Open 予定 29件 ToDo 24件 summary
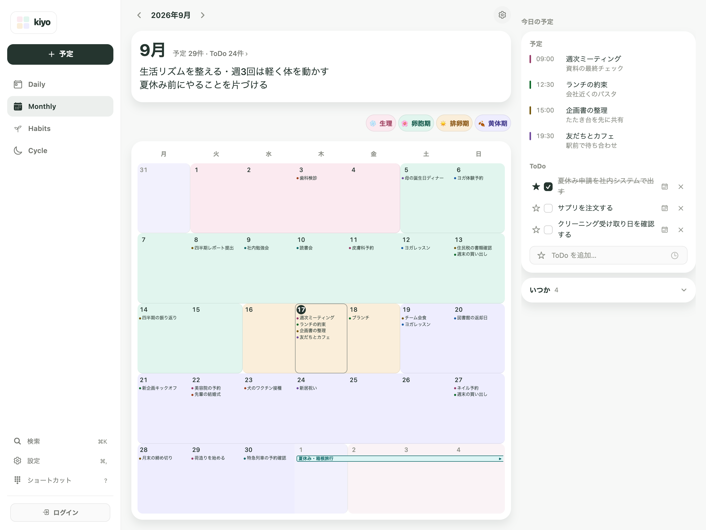Screen dimensions: 706x530 210,53
